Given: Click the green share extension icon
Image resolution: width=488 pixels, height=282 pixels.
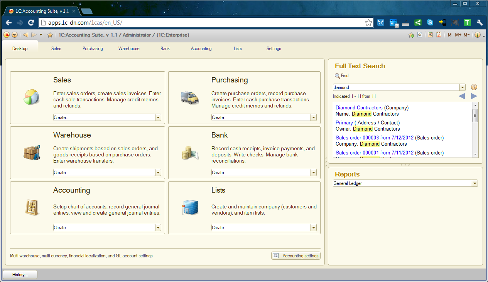Looking at the screenshot, I should click(x=418, y=23).
